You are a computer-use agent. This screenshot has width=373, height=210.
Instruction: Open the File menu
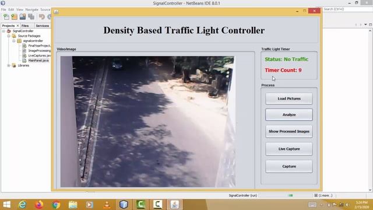pos(3,9)
